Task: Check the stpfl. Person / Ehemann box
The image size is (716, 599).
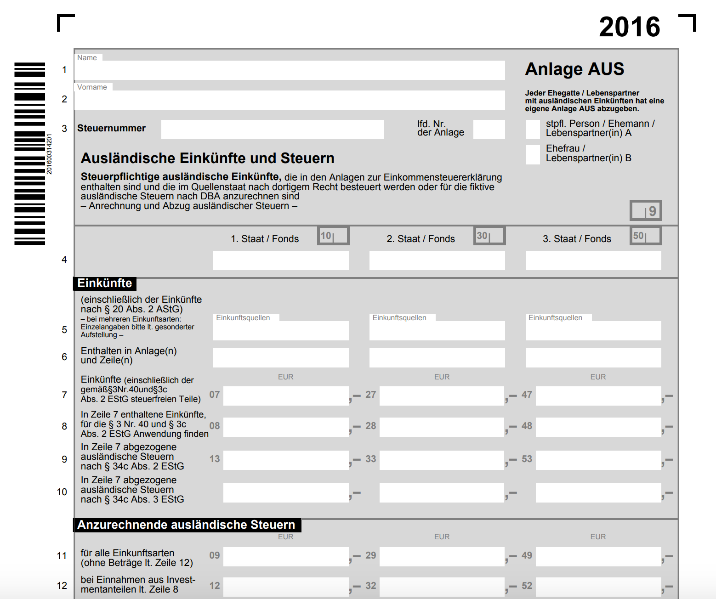Action: [x=533, y=130]
